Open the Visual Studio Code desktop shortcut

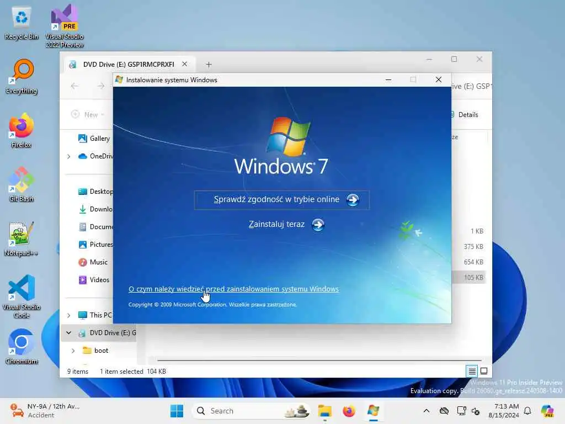(22, 296)
